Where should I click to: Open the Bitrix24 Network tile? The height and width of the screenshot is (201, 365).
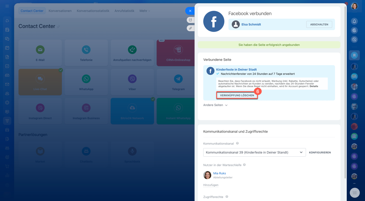132,111
